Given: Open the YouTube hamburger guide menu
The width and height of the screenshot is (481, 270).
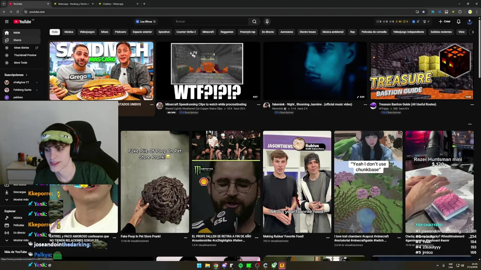Looking at the screenshot, I should [7, 21].
